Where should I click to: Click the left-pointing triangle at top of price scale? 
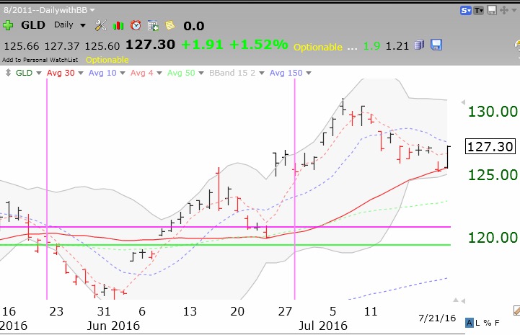tap(463, 102)
